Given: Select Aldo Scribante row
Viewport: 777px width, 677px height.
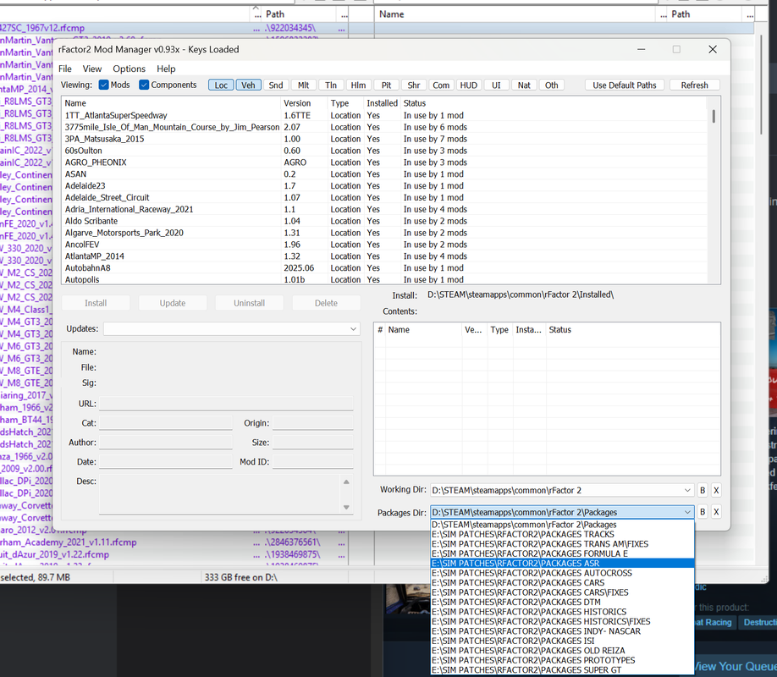Looking at the screenshot, I should tap(384, 221).
